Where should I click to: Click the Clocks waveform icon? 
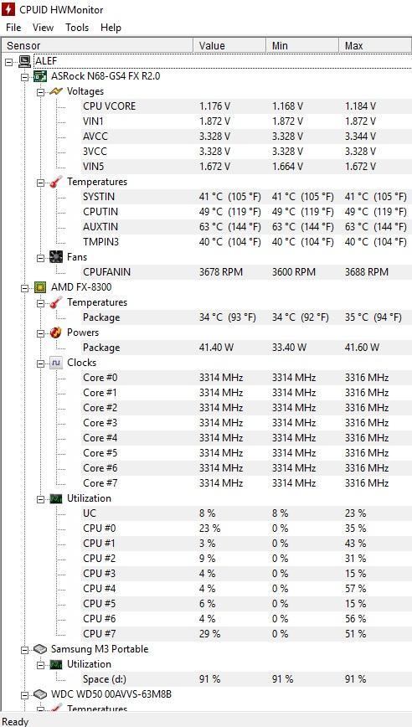[55, 363]
